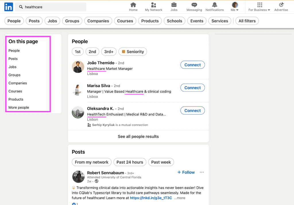Follow Robert Sennabaum
The height and width of the screenshot is (205, 294).
(x=186, y=172)
